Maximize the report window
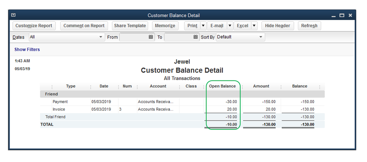 point(342,15)
